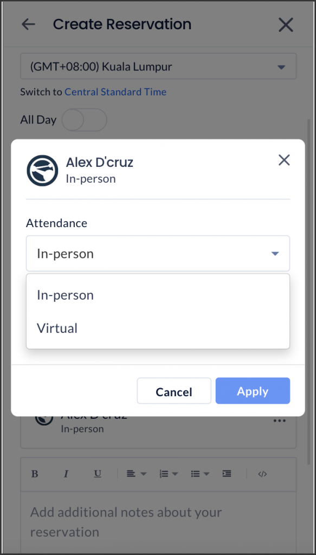This screenshot has height=555, width=316.
Task: Open the bulleted list options
Action: point(201,474)
